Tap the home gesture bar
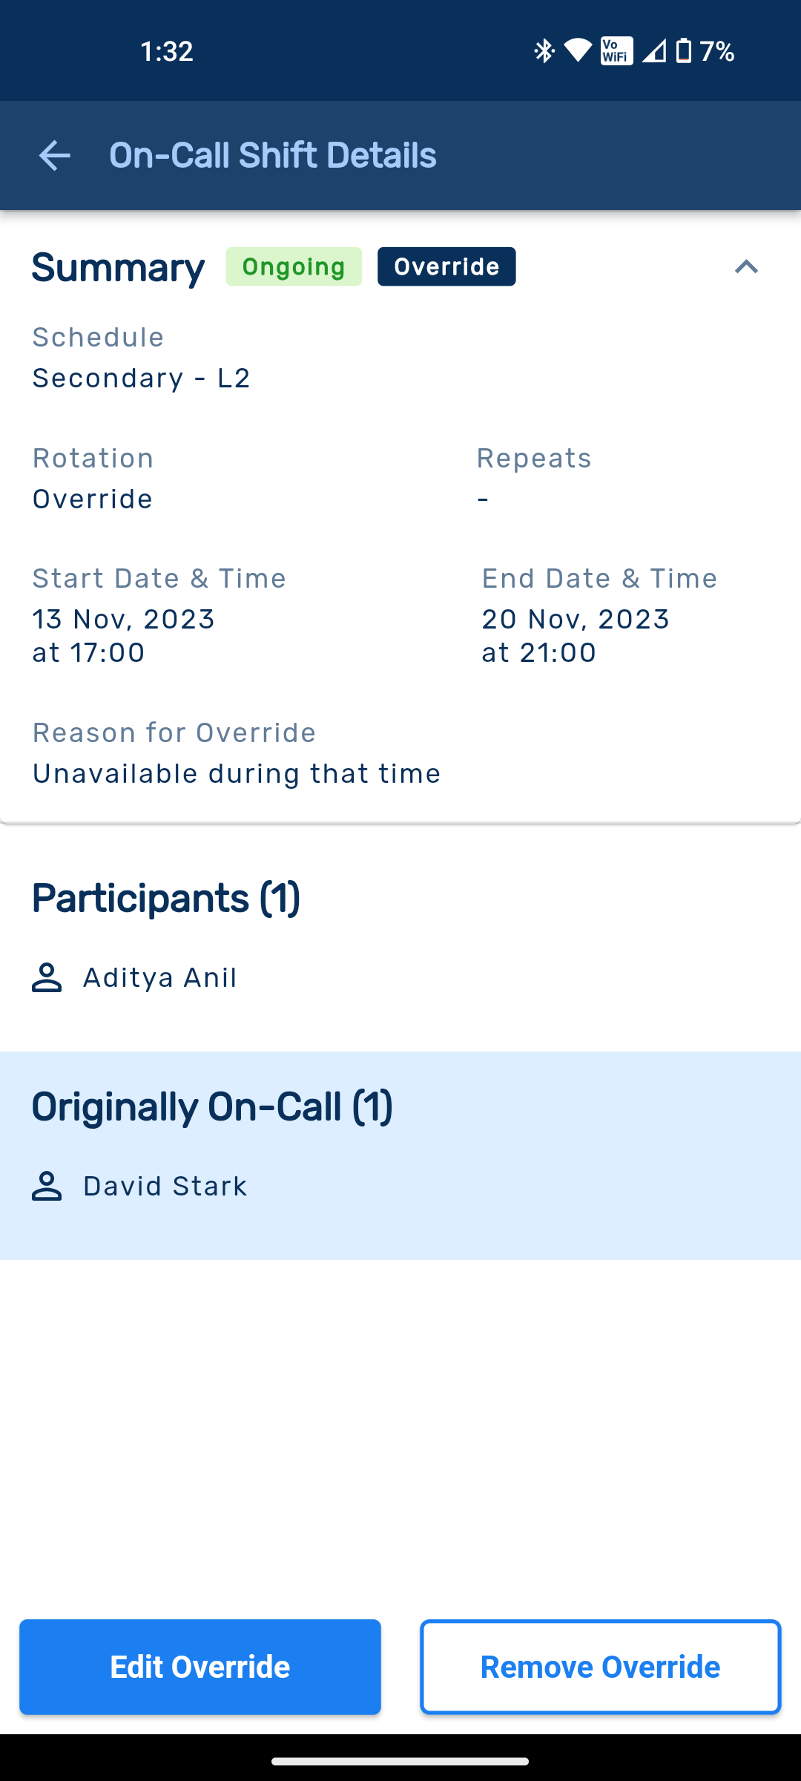Viewport: 801px width, 1781px height. click(400, 1761)
